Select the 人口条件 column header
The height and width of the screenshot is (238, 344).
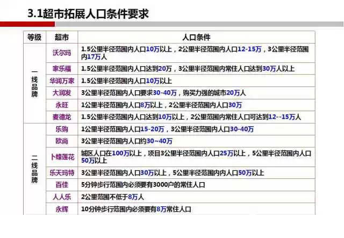[x=196, y=37]
